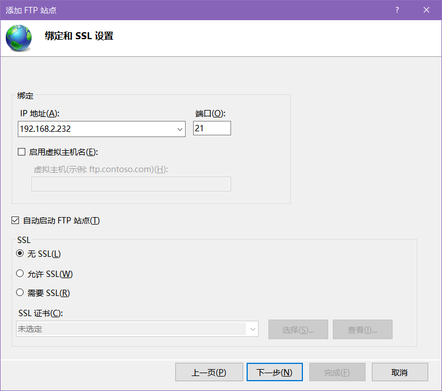Close the Add FTP Site dialog

pyautogui.click(x=426, y=10)
